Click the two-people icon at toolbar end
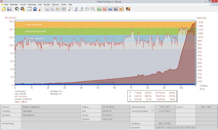The width and height of the screenshot is (218, 130). tap(128, 9)
